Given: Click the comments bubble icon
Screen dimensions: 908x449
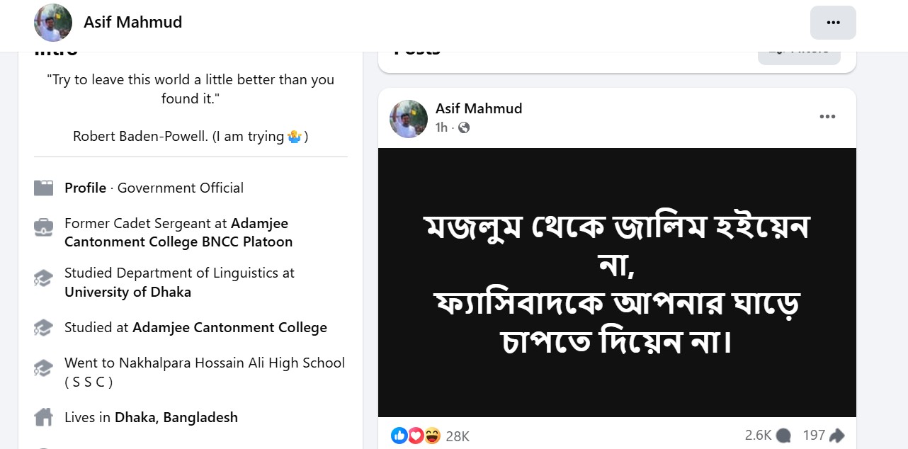Looking at the screenshot, I should pyautogui.click(x=783, y=436).
